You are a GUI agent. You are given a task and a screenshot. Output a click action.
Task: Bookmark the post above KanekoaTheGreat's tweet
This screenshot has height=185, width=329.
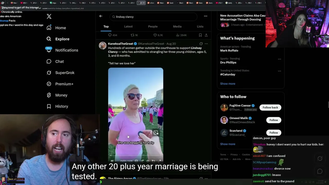click(200, 35)
